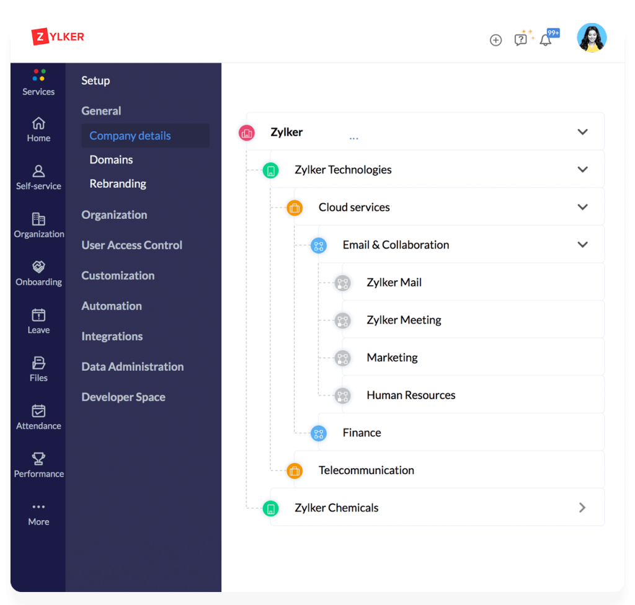Open the Organization module icon
The width and height of the screenshot is (635, 605).
(38, 223)
